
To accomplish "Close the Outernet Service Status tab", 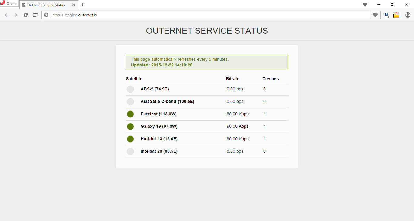I will pyautogui.click(x=74, y=5).
